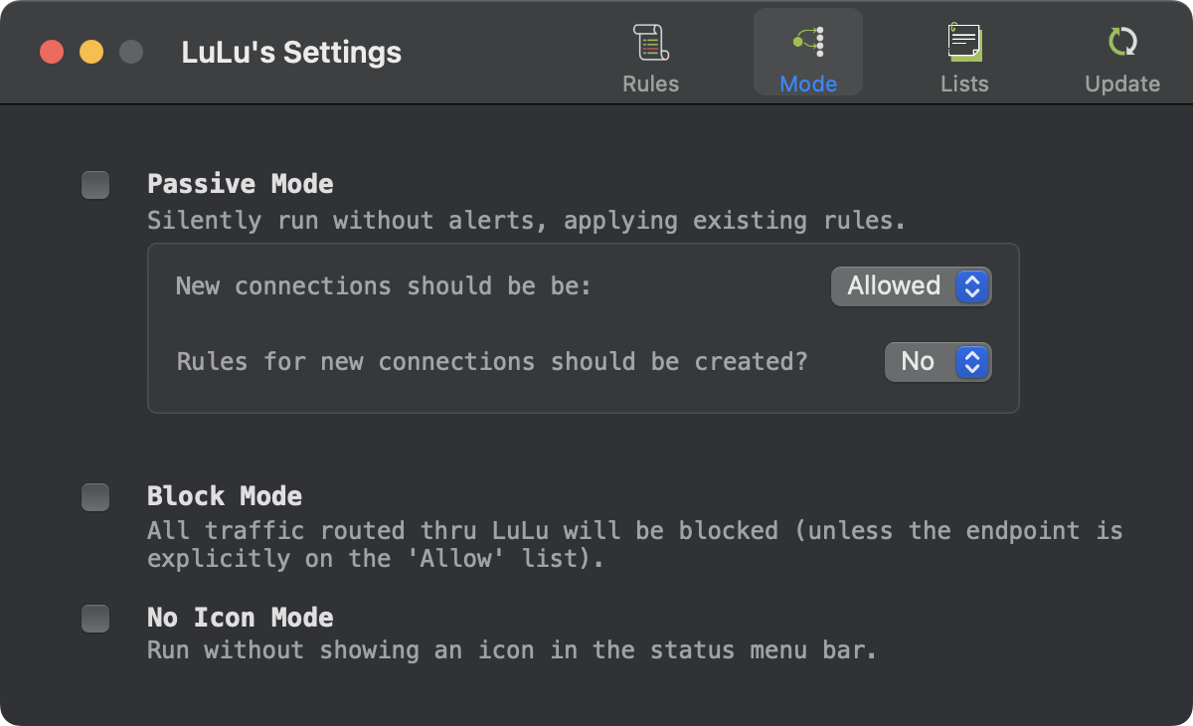Click the gray zoom window button
The image size is (1193, 726).
coord(131,52)
